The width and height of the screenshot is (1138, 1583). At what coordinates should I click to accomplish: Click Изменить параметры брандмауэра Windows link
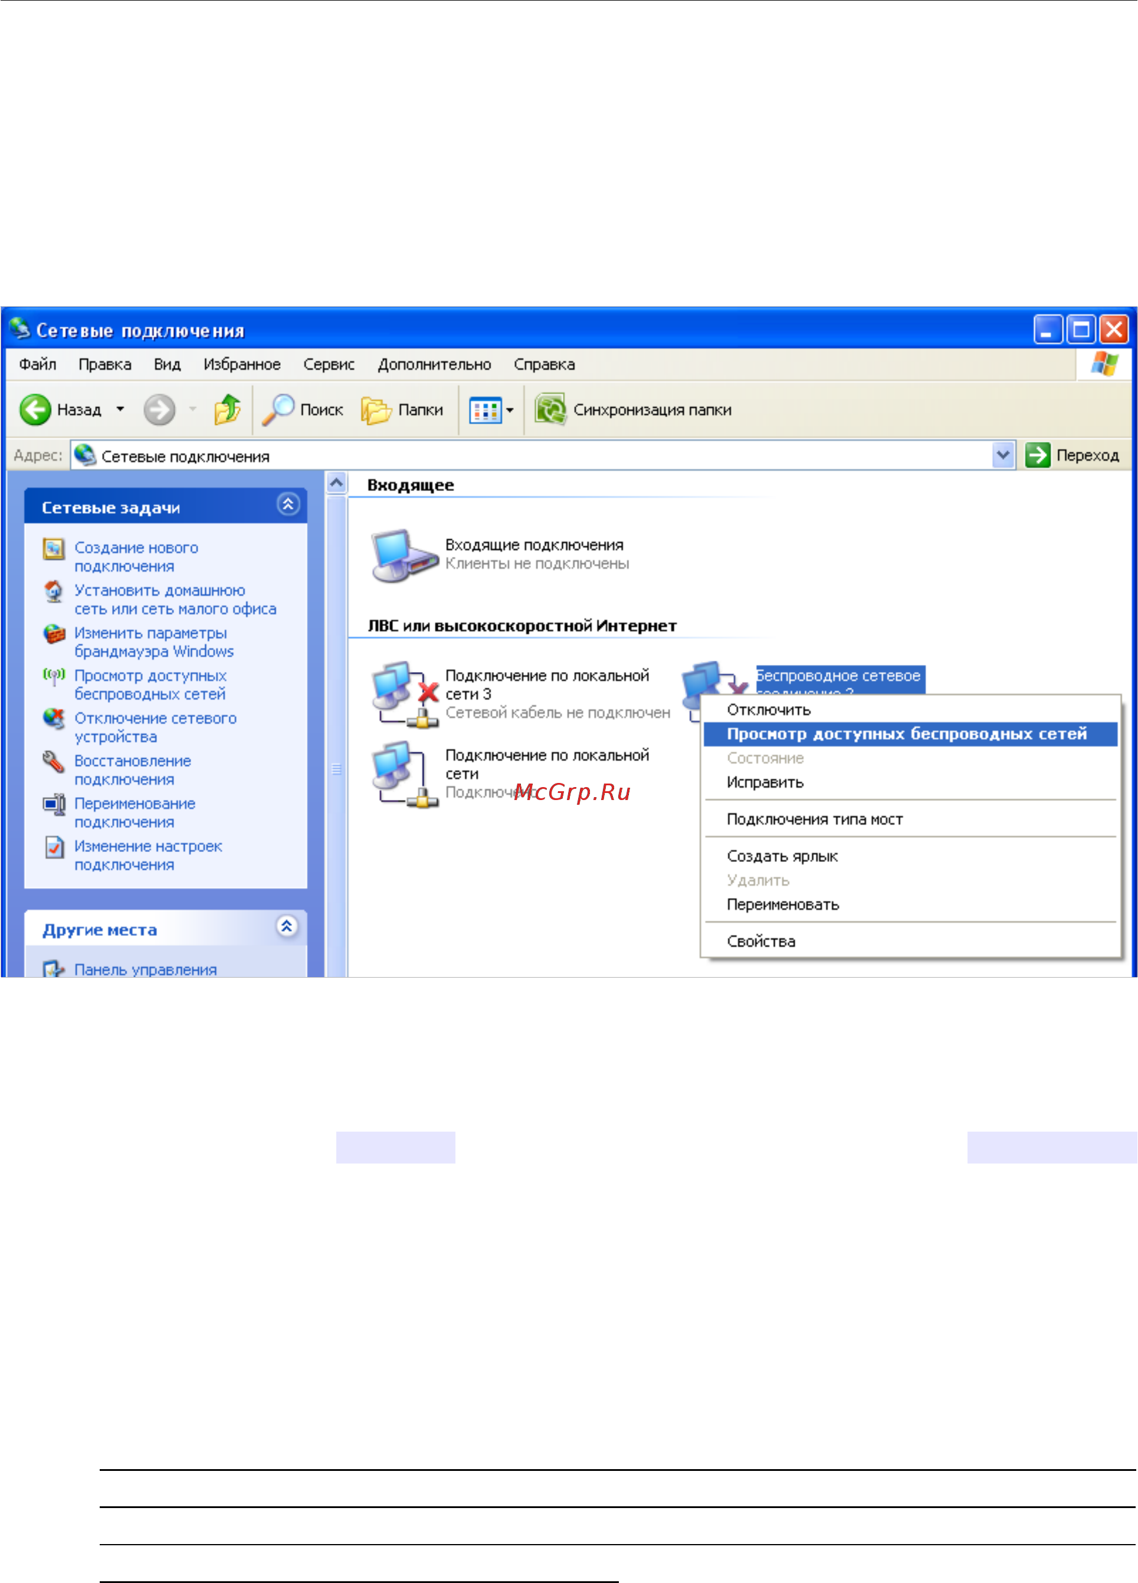click(154, 642)
